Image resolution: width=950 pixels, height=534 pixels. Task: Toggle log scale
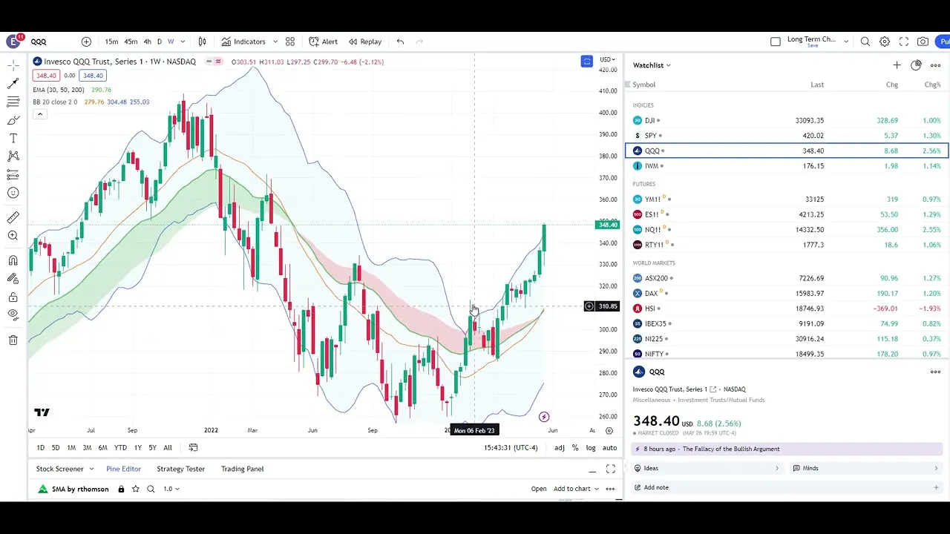click(591, 447)
